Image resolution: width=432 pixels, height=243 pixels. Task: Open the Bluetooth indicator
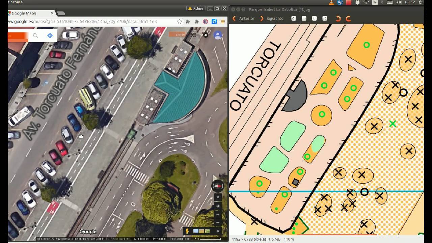pos(382,2)
